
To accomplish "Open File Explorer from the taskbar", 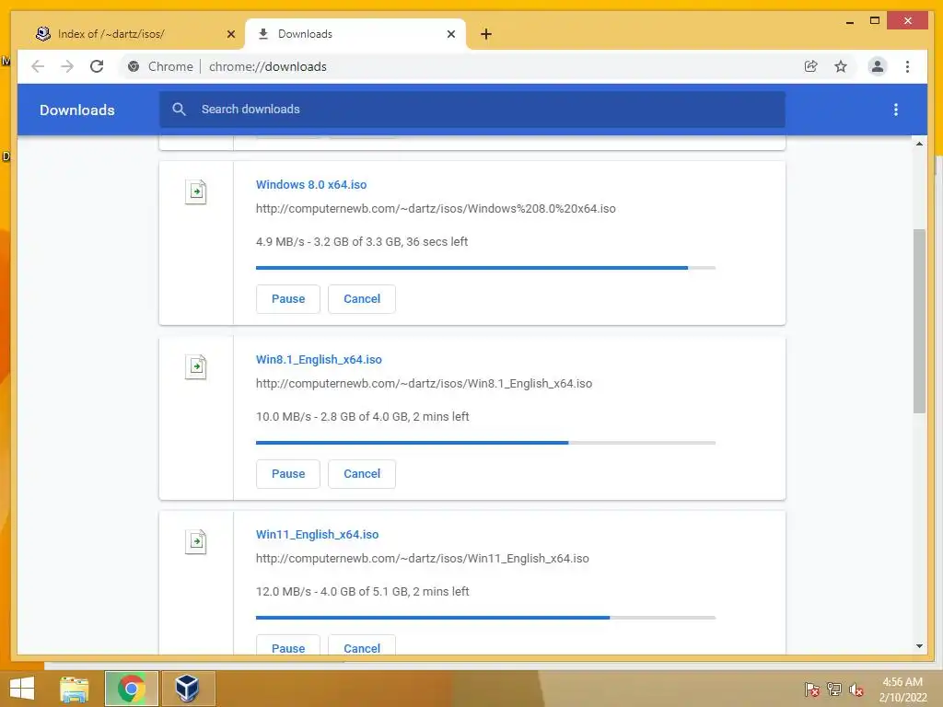I will point(74,689).
